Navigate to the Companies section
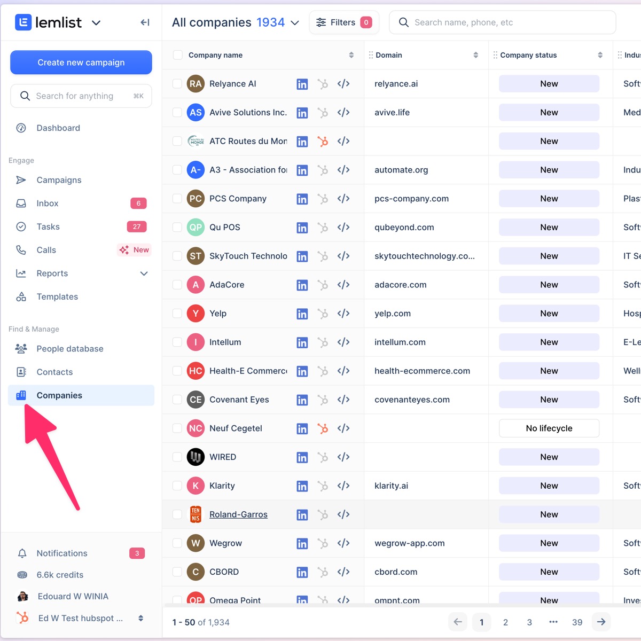The height and width of the screenshot is (641, 641). coord(59,395)
